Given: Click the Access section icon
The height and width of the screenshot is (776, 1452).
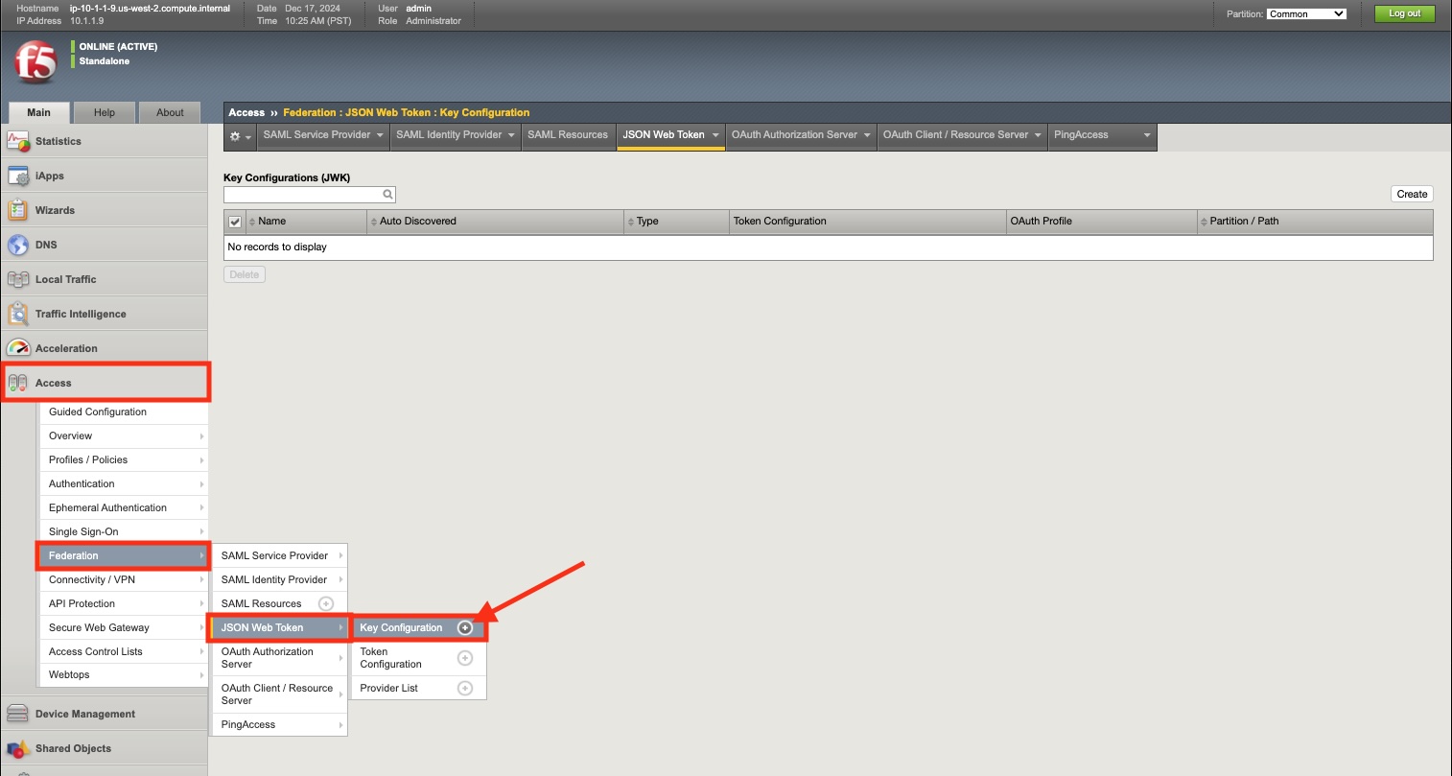Looking at the screenshot, I should pos(18,383).
